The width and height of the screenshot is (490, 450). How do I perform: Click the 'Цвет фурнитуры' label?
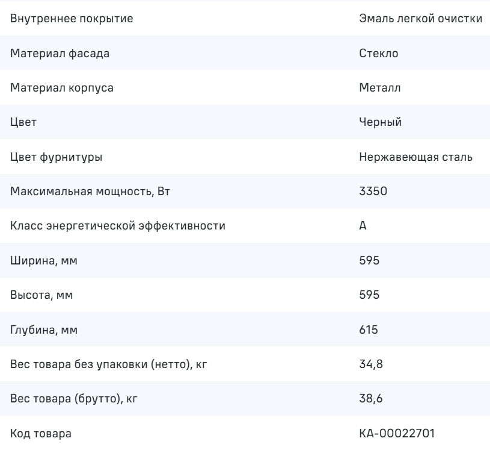(x=56, y=158)
